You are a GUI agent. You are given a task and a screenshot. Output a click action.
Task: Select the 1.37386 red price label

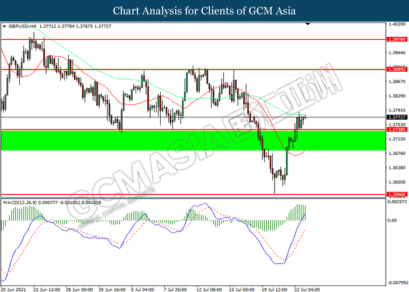(397, 129)
